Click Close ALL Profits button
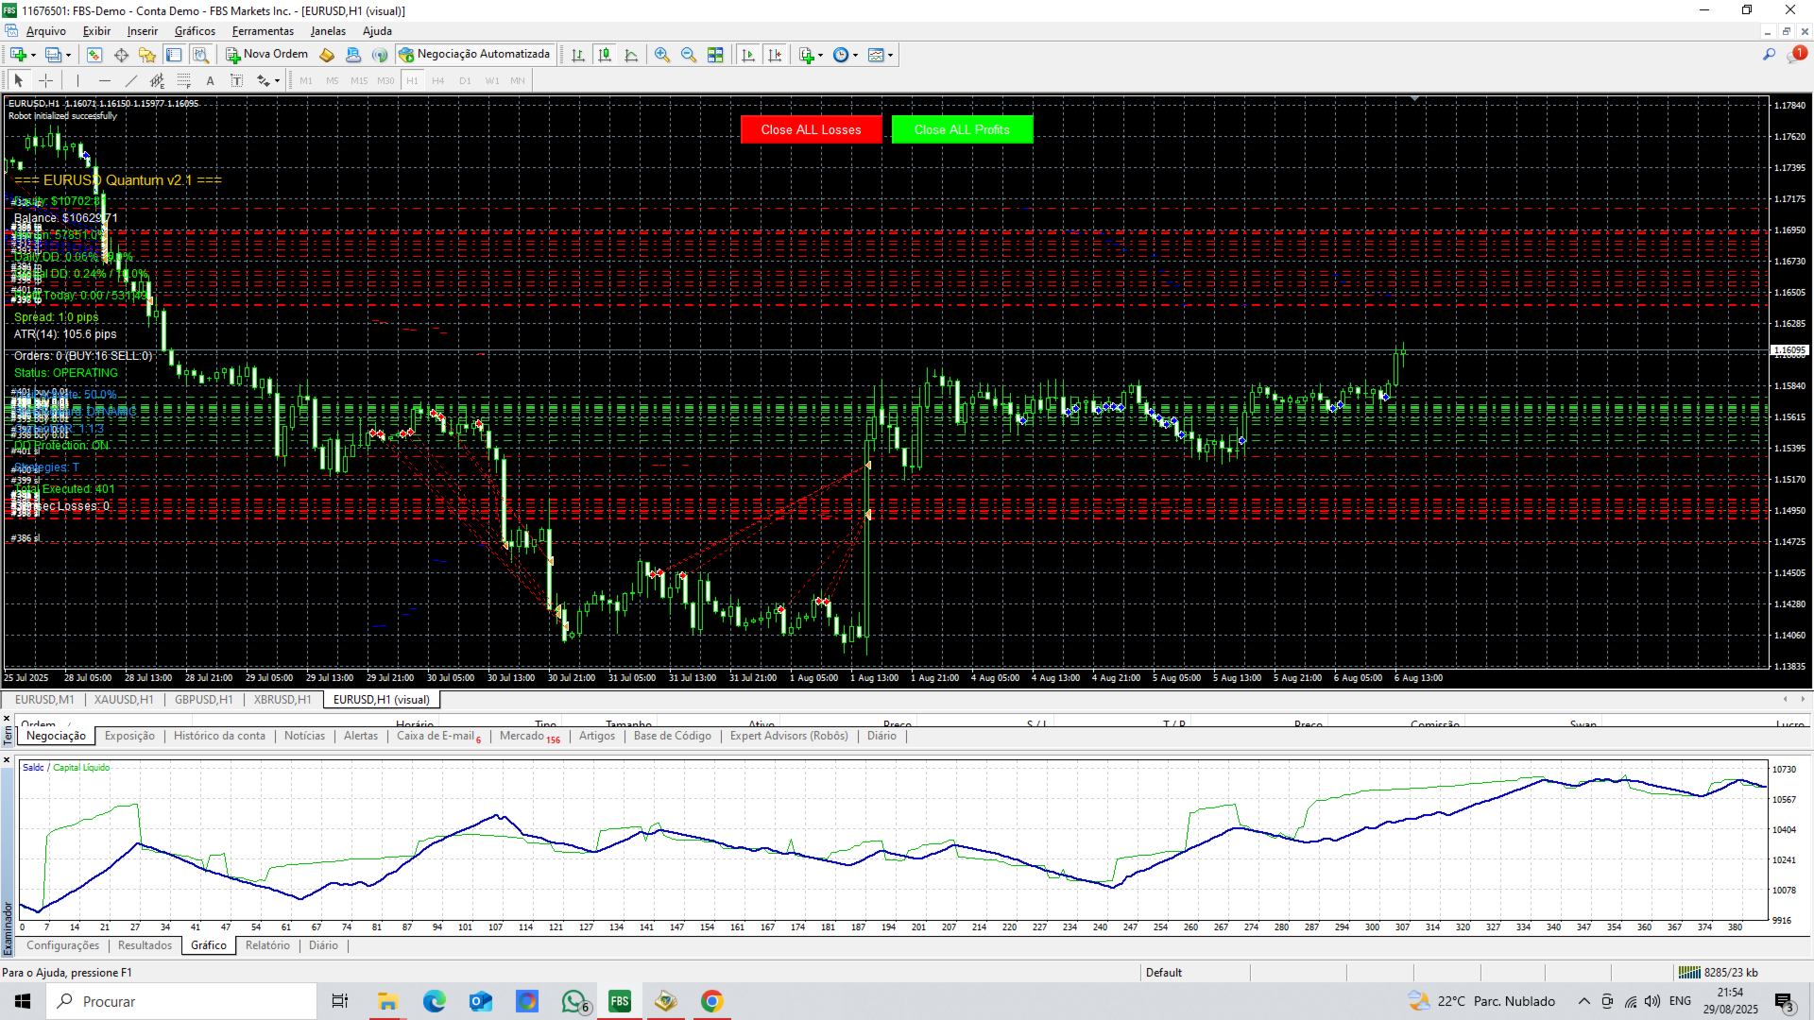 coord(962,129)
